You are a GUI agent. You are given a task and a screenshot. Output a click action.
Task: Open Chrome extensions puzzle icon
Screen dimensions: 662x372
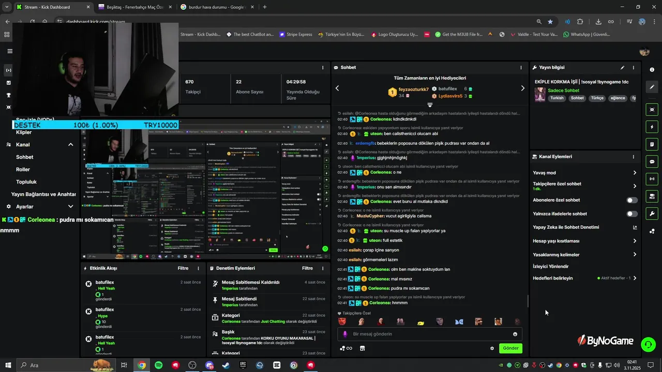pos(580,22)
